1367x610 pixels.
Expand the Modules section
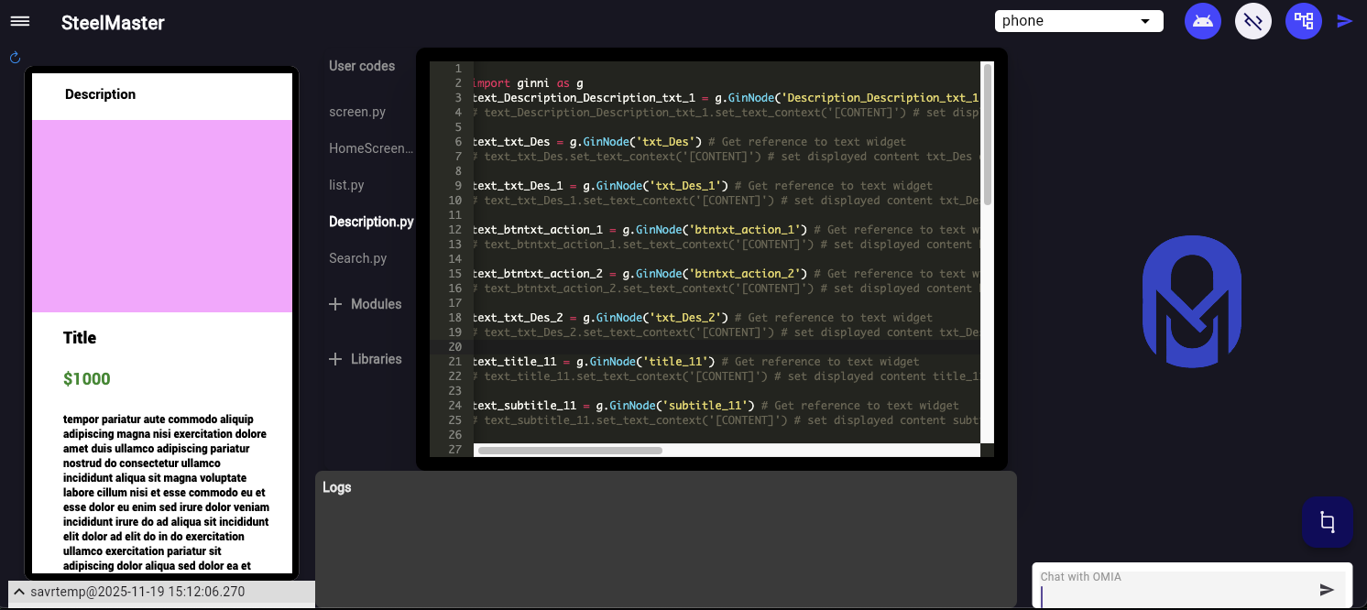[366, 304]
